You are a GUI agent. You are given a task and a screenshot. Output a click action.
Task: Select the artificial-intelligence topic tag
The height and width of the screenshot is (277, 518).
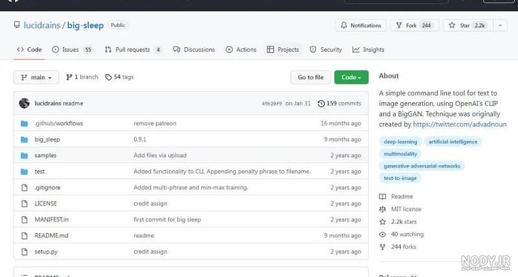click(x=453, y=142)
